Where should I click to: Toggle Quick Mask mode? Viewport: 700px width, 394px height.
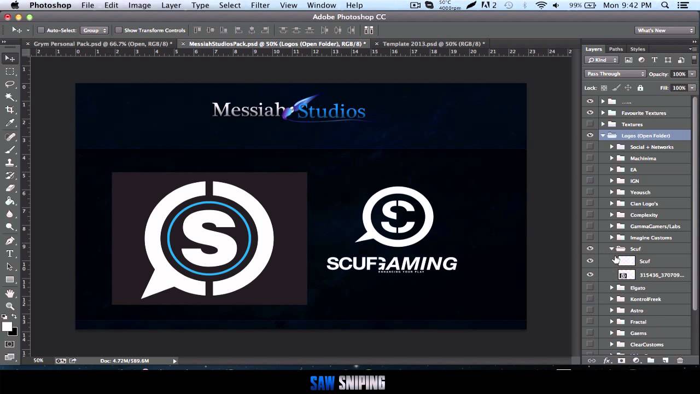tap(10, 344)
